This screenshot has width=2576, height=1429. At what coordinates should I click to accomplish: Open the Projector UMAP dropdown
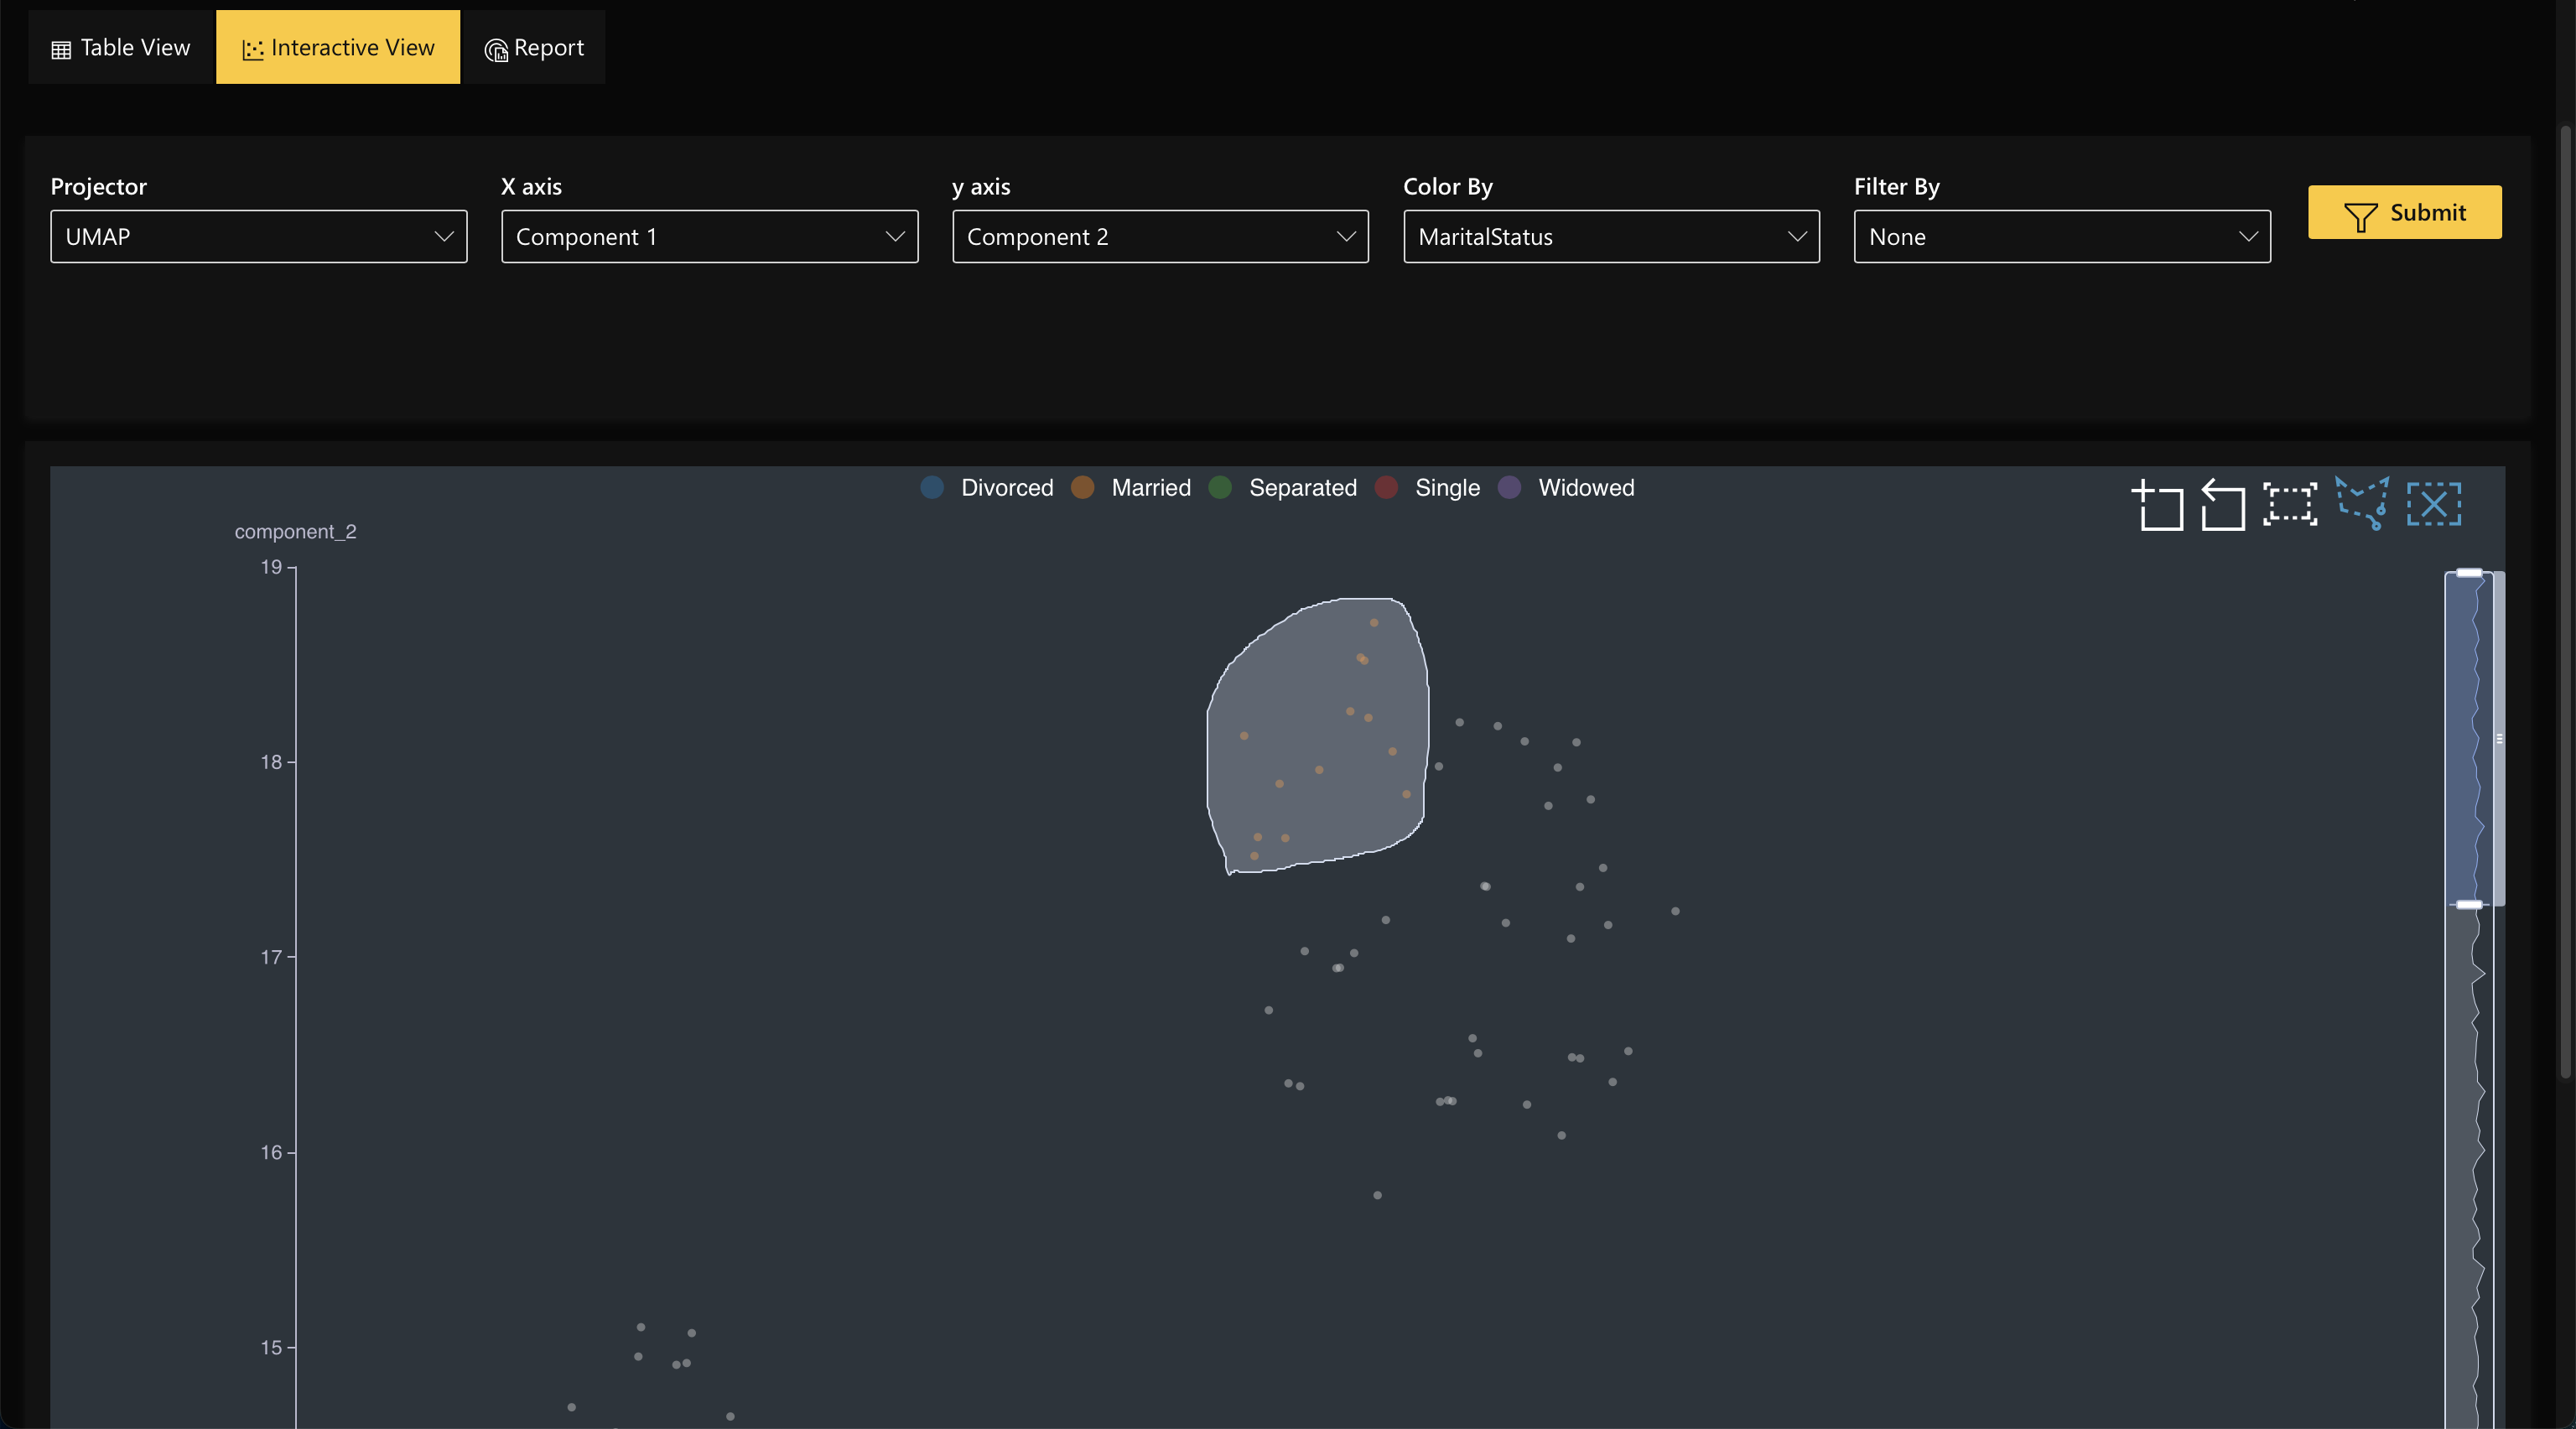point(258,237)
